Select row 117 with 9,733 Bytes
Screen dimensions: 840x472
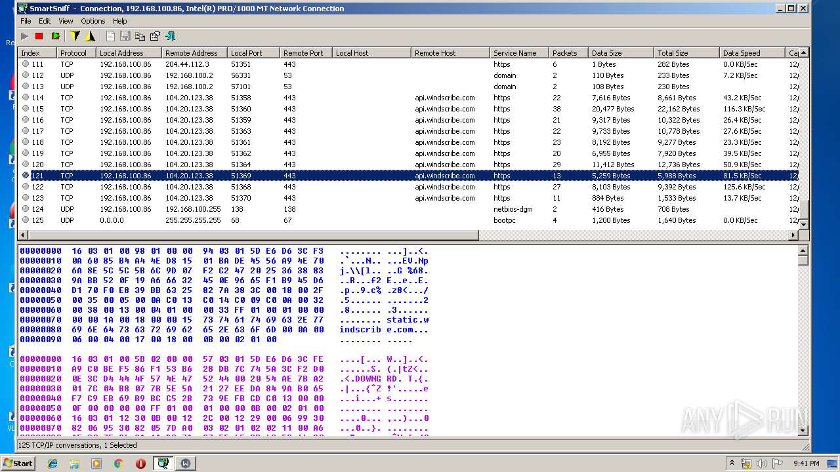pos(408,131)
